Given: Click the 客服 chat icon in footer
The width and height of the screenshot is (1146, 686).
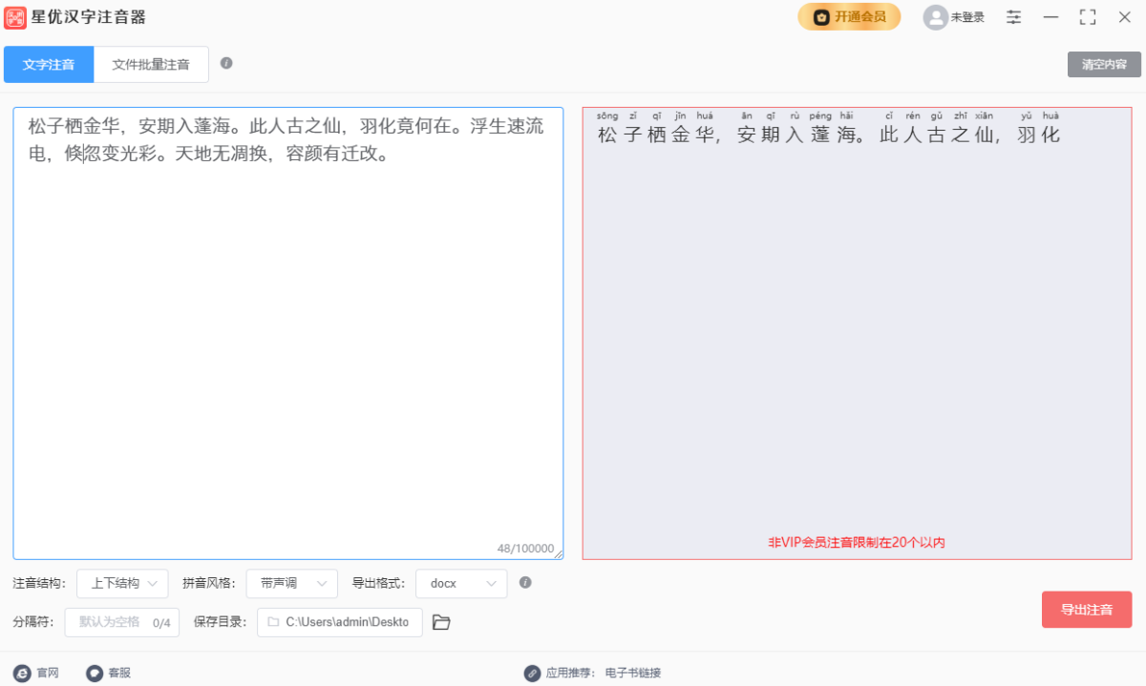Looking at the screenshot, I should (x=95, y=673).
